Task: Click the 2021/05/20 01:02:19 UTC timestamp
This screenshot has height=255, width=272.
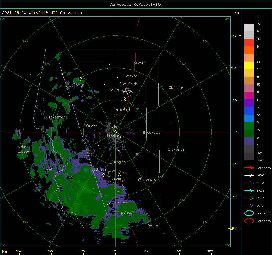Action: coord(30,13)
